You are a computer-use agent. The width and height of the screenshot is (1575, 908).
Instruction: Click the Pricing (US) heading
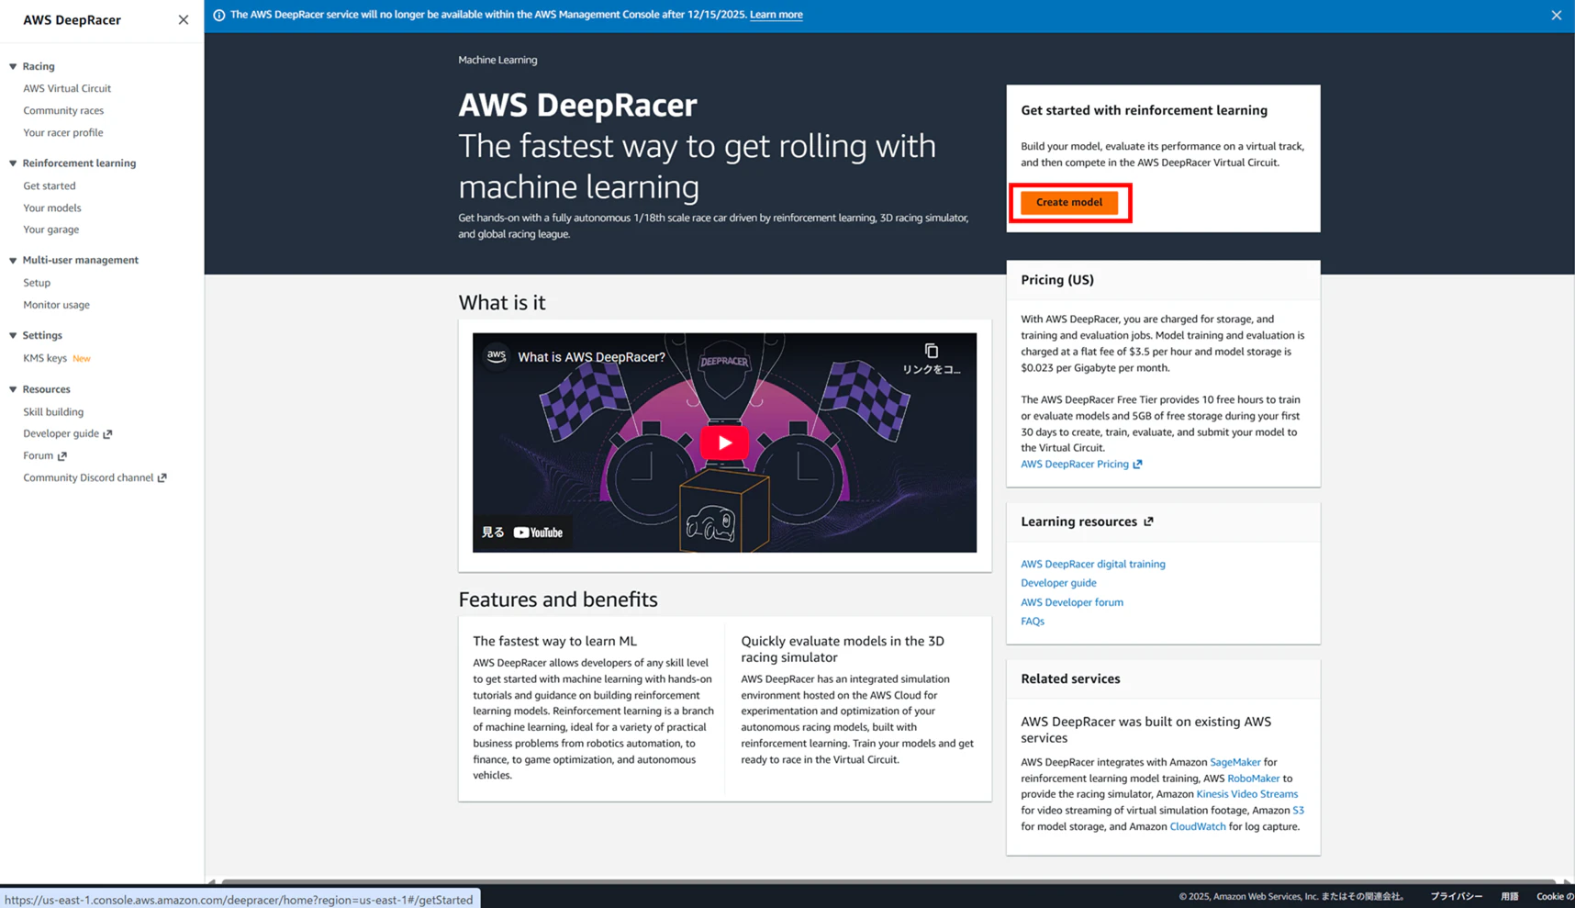(1057, 280)
